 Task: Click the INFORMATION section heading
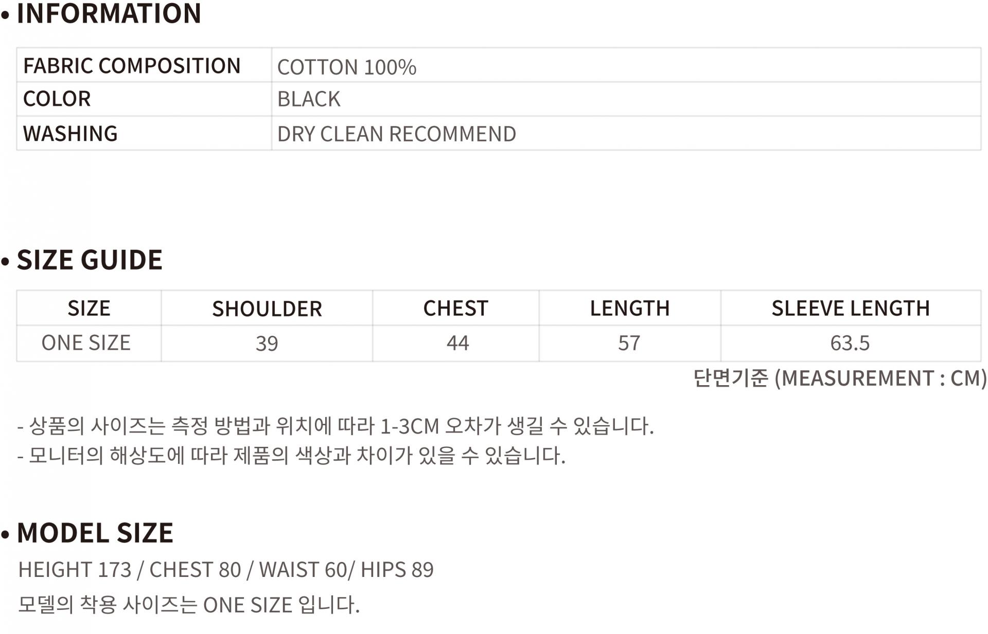(109, 13)
